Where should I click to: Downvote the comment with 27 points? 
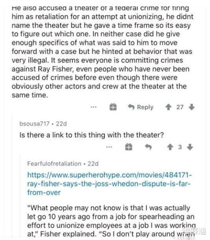(192, 107)
